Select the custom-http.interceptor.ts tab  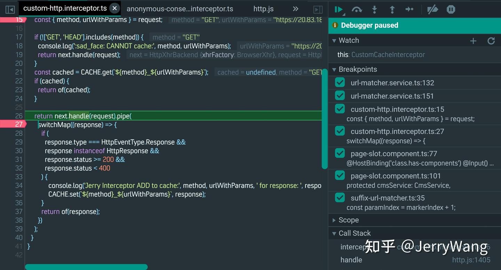65,8
